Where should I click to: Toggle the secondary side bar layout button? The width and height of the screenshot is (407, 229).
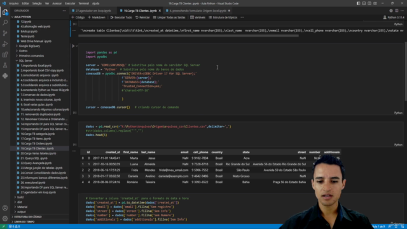[x=369, y=3]
